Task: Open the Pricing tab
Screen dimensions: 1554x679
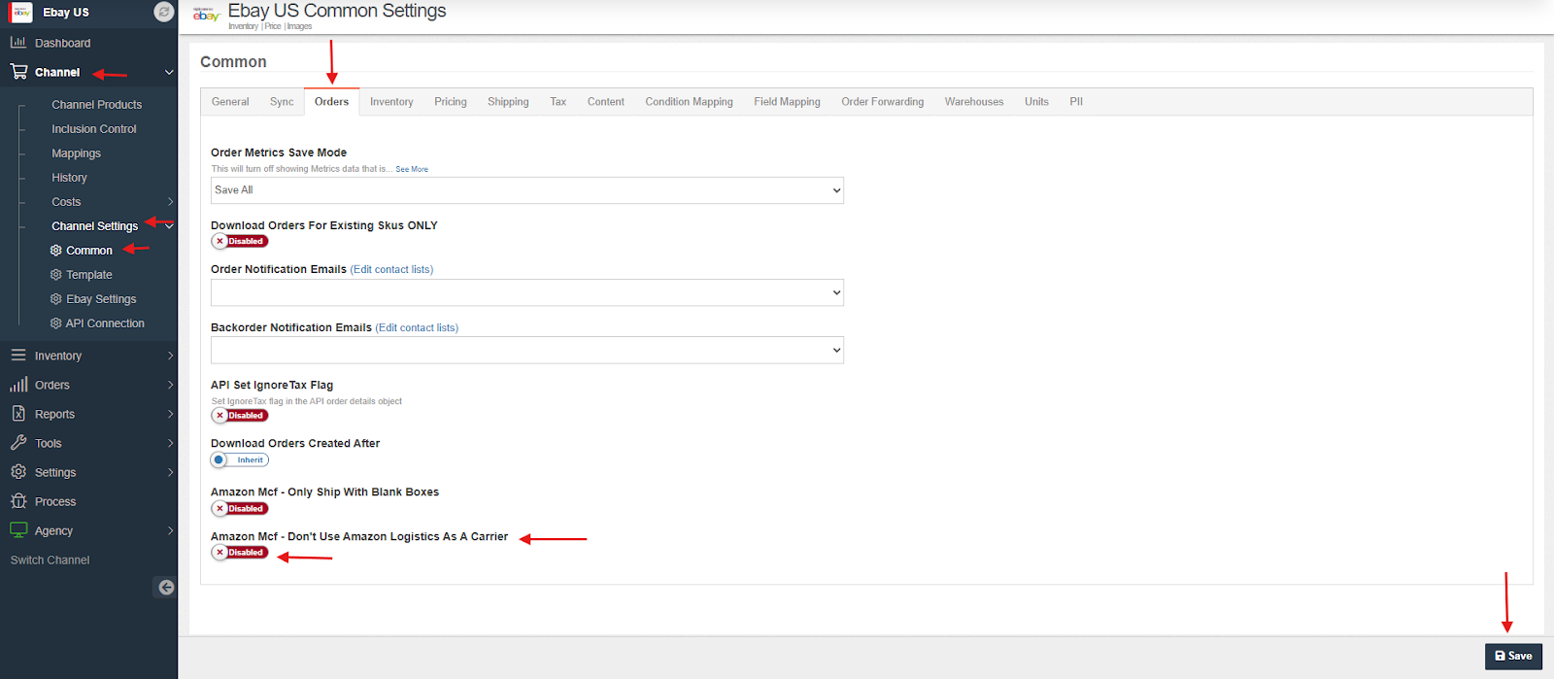Action: click(451, 102)
